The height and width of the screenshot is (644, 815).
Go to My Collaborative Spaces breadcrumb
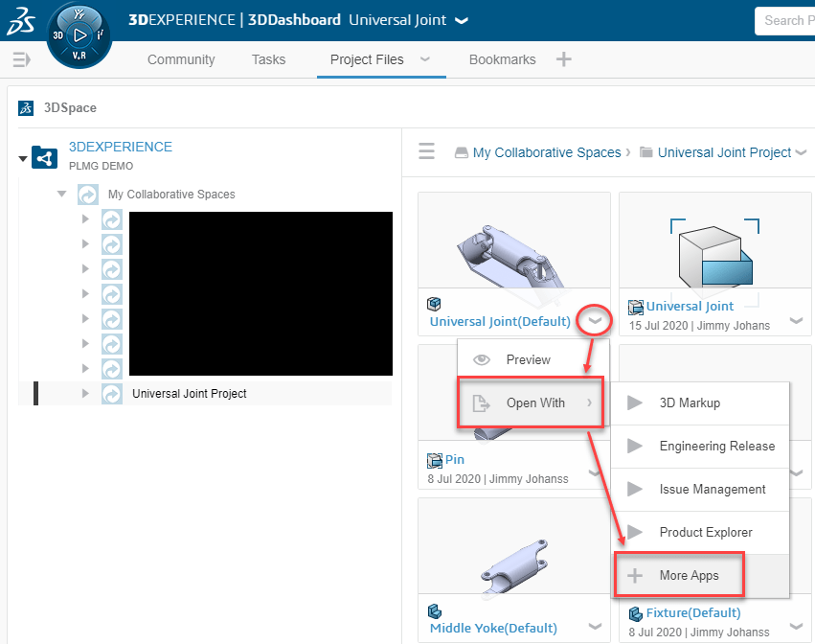click(x=547, y=152)
